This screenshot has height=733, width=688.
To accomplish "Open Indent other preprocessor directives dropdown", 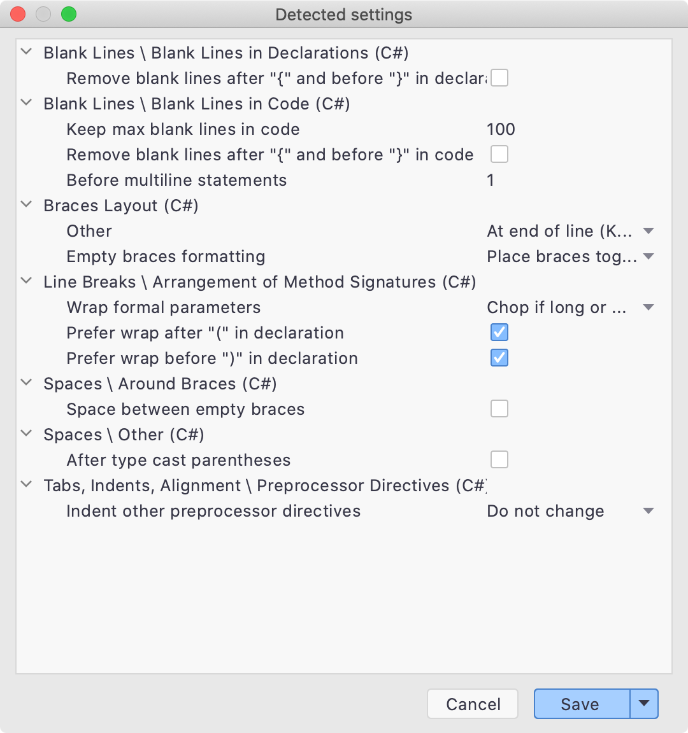I will 570,511.
